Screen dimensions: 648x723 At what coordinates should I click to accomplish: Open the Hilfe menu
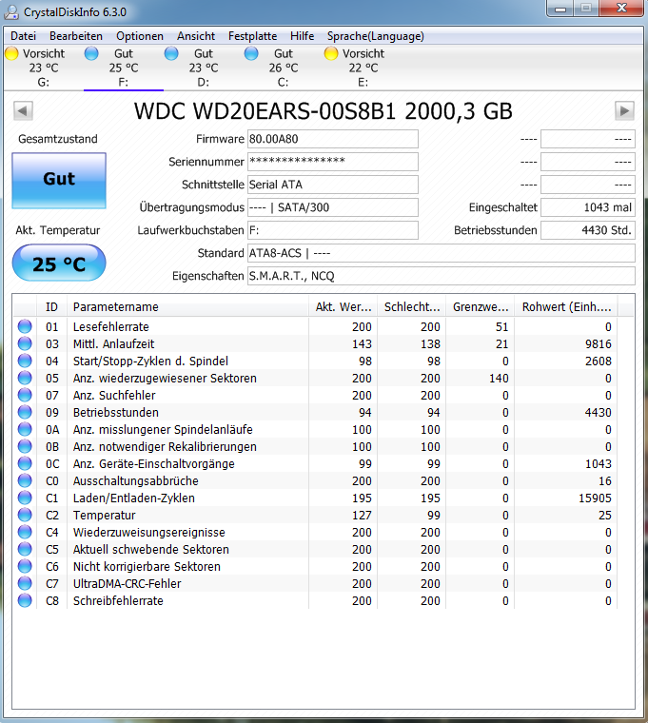click(x=302, y=36)
